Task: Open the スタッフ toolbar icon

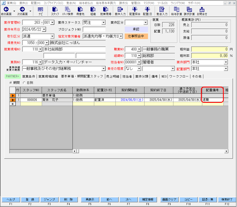Action: 55,10
